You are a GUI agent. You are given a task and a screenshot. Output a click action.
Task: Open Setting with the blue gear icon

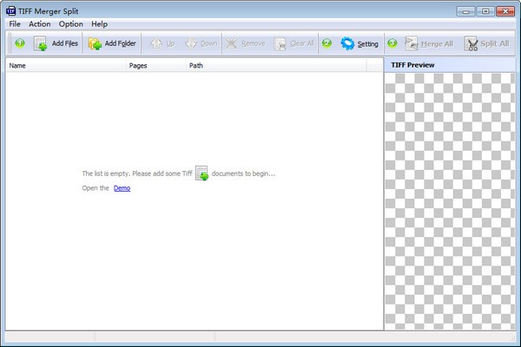tap(359, 43)
